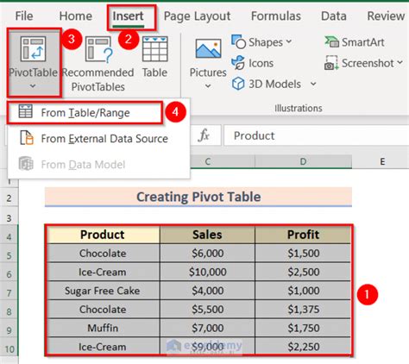Viewport: 409px width, 364px height.
Task: Expand the Pictures dropdown chevron
Action: (x=208, y=86)
